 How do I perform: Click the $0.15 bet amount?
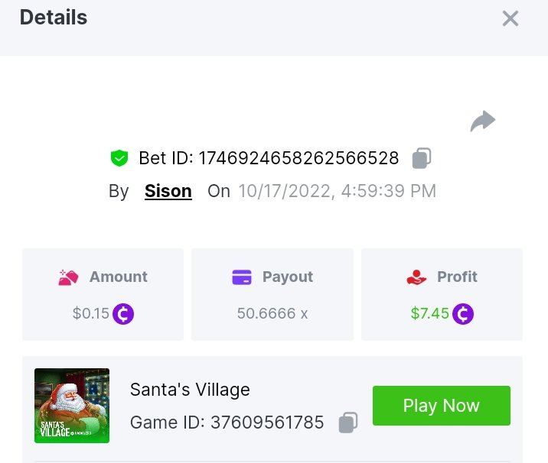click(91, 314)
